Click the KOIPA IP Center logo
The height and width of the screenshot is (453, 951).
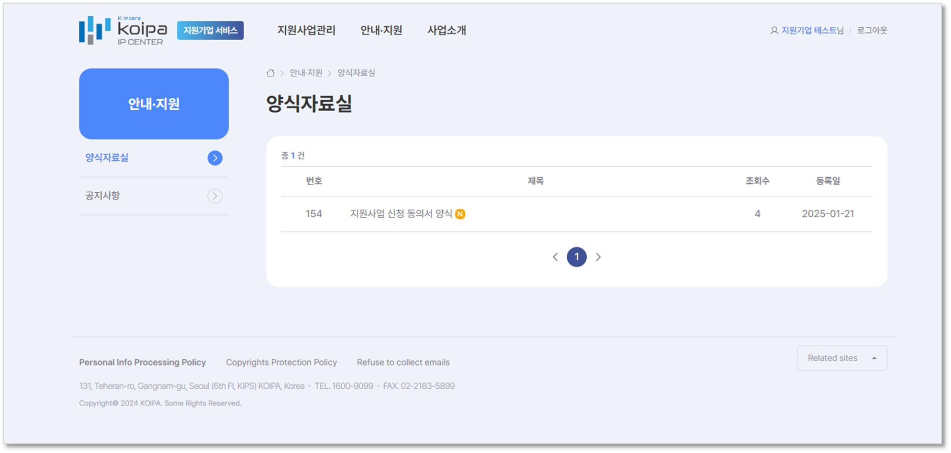(x=123, y=30)
